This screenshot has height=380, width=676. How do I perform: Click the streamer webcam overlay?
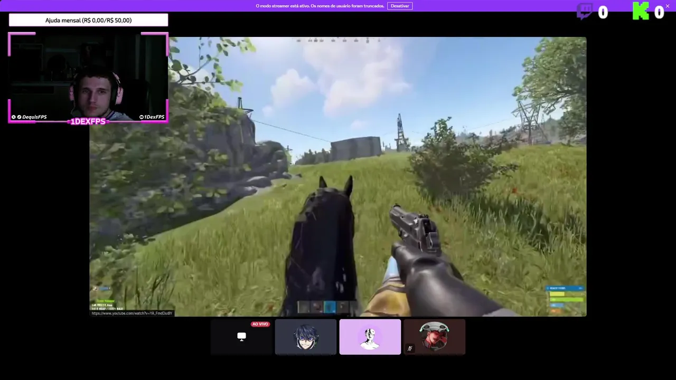[88, 78]
